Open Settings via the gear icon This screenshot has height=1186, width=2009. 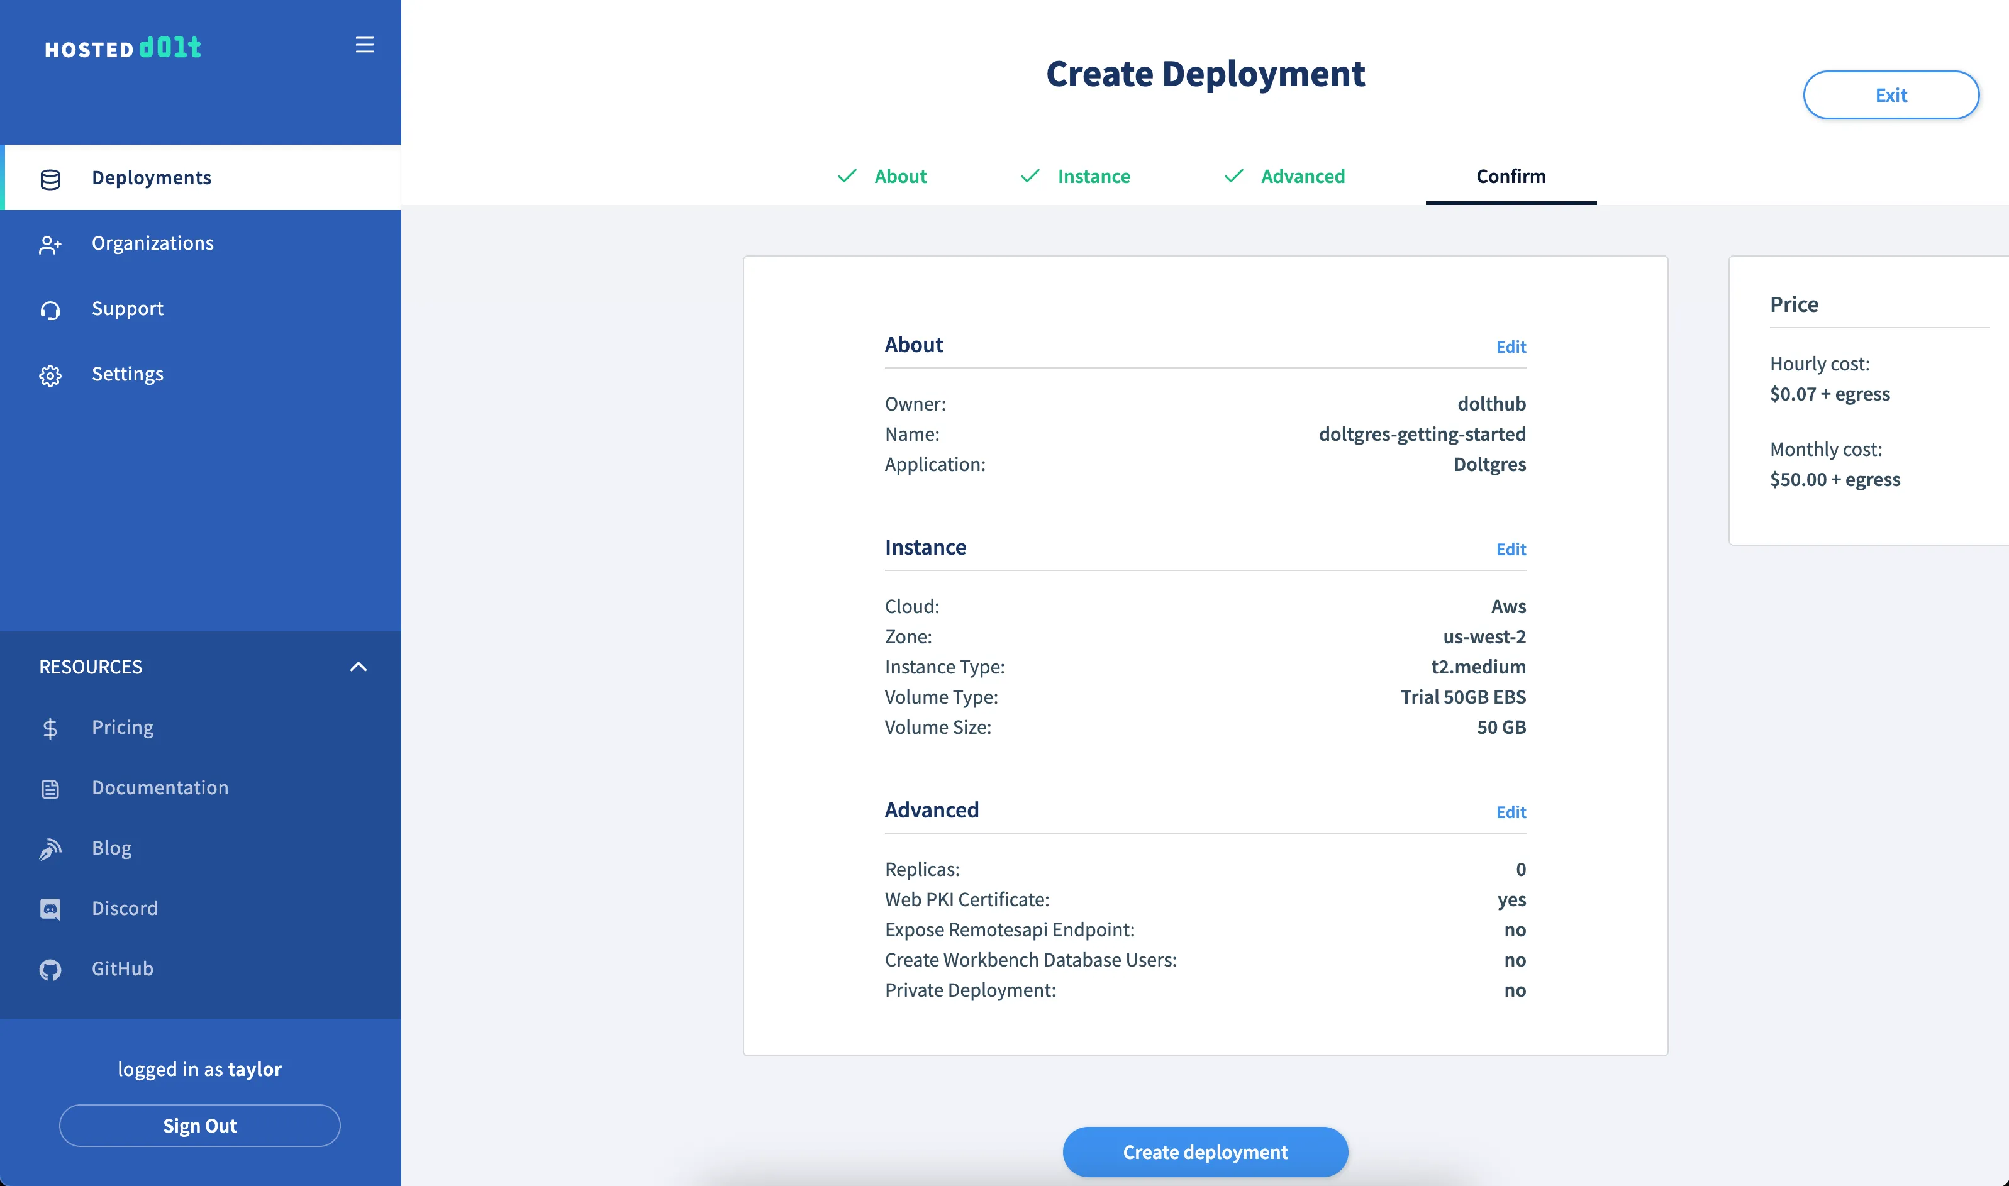coord(50,375)
